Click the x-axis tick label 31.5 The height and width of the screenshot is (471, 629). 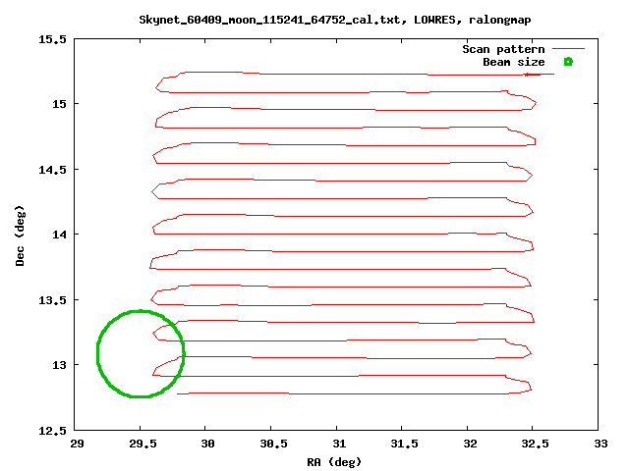(404, 444)
